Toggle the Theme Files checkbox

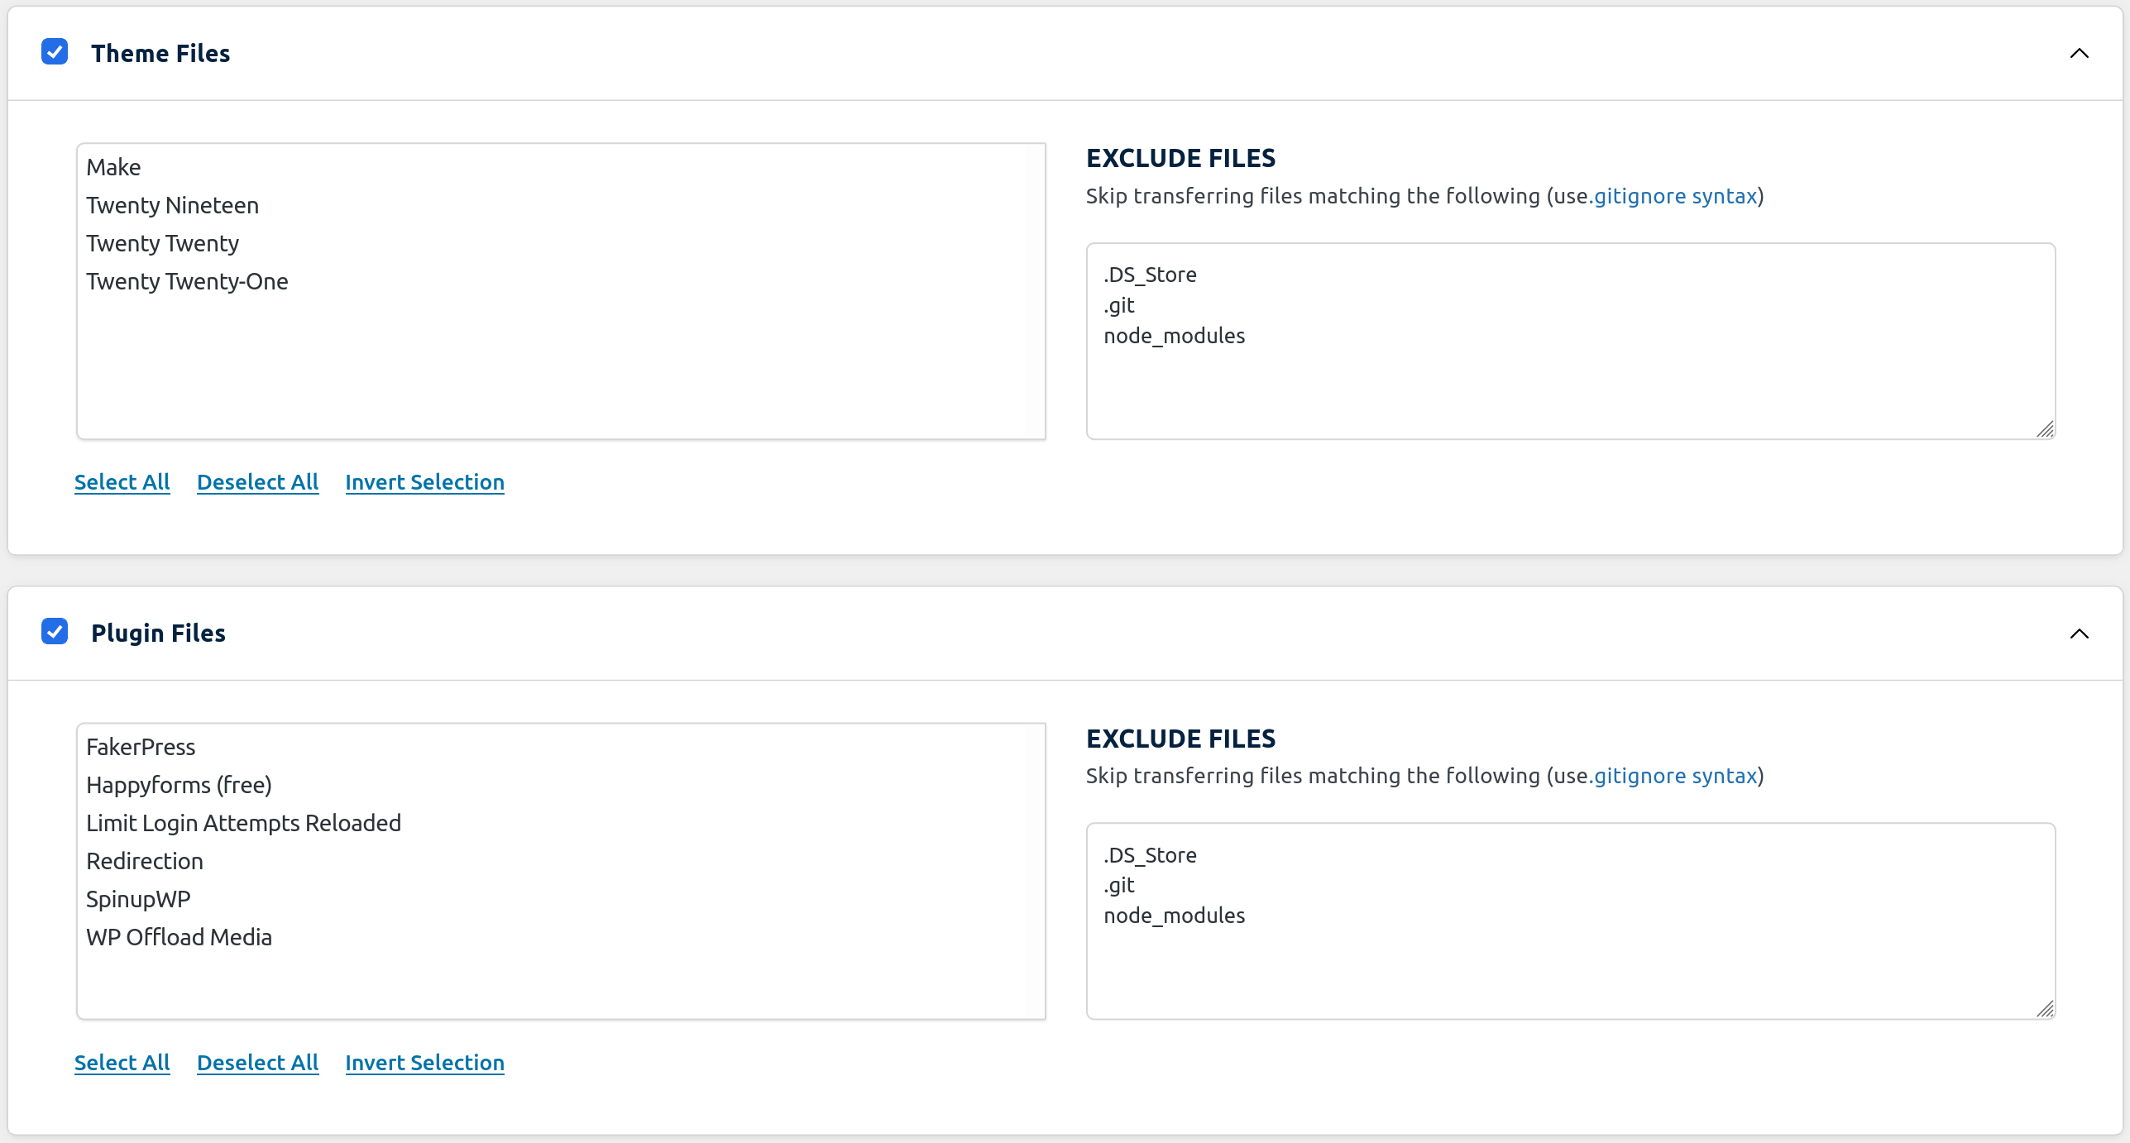tap(55, 52)
